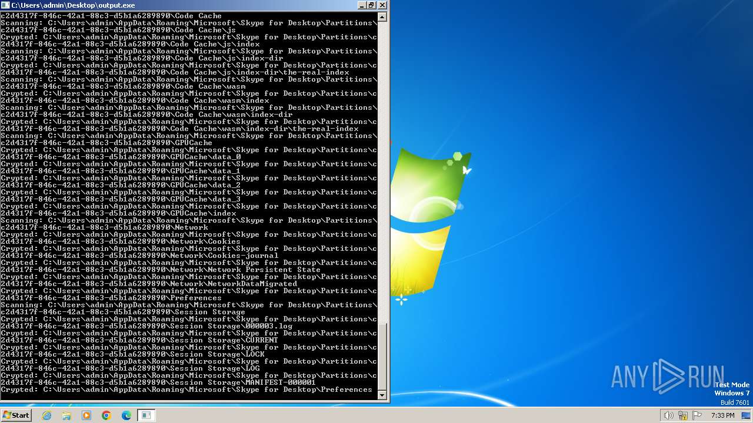This screenshot has width=753, height=423.
Task: Click line ending with NetworkDataMigrated
Action: click(x=148, y=284)
